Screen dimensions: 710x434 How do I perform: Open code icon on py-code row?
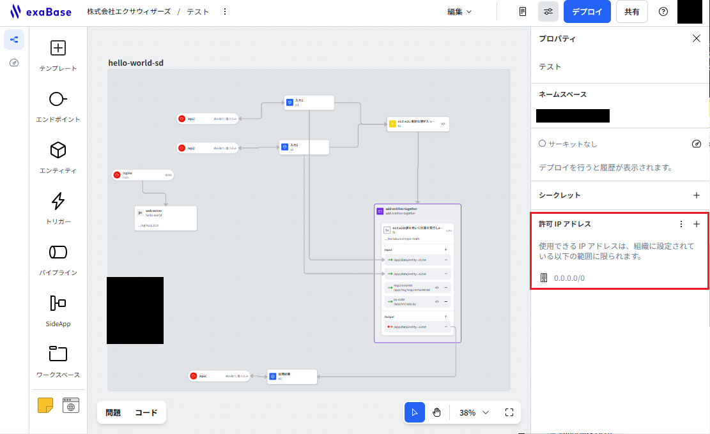436,301
